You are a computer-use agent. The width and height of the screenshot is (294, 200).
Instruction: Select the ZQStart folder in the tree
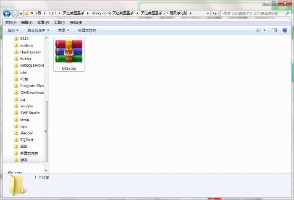pos(26,140)
